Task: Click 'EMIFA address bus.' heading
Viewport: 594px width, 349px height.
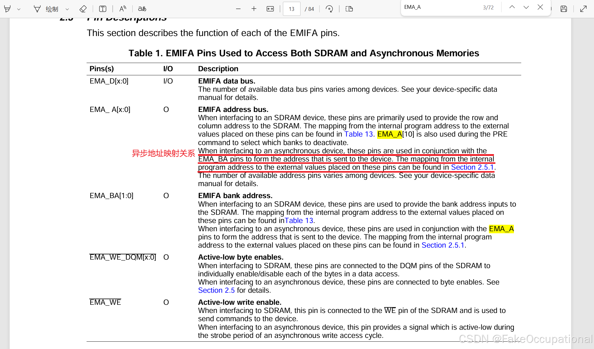Action: coord(233,110)
